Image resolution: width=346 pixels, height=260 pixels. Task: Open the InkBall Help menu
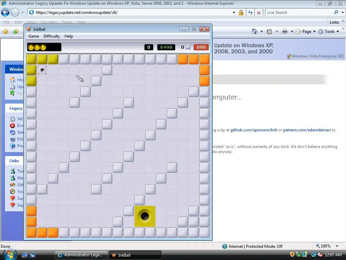tap(69, 36)
